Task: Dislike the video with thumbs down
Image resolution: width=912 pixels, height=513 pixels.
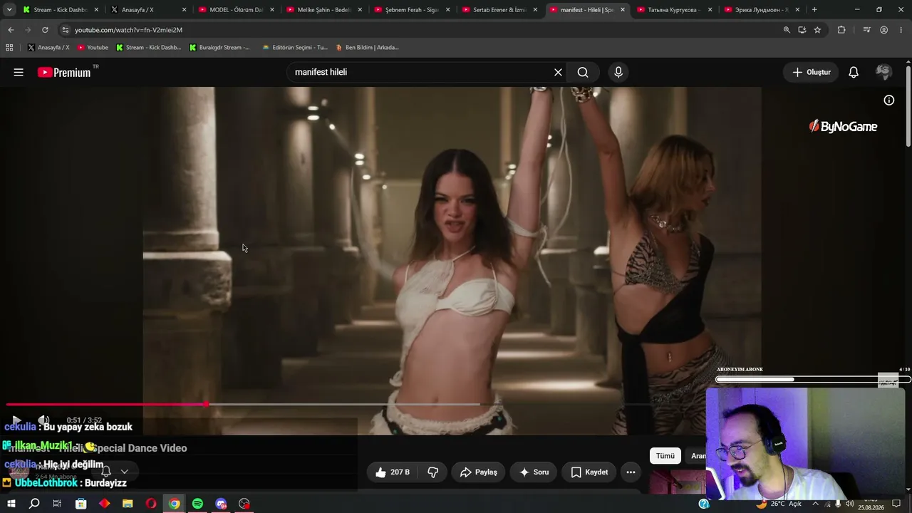Action: point(432,472)
